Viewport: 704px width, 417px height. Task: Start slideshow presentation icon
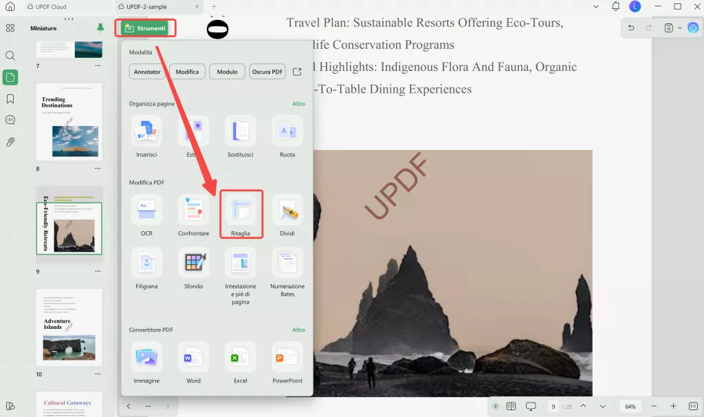(531, 406)
